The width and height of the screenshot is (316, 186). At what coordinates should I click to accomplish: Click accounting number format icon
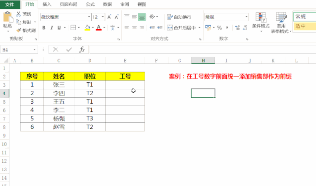(208, 27)
